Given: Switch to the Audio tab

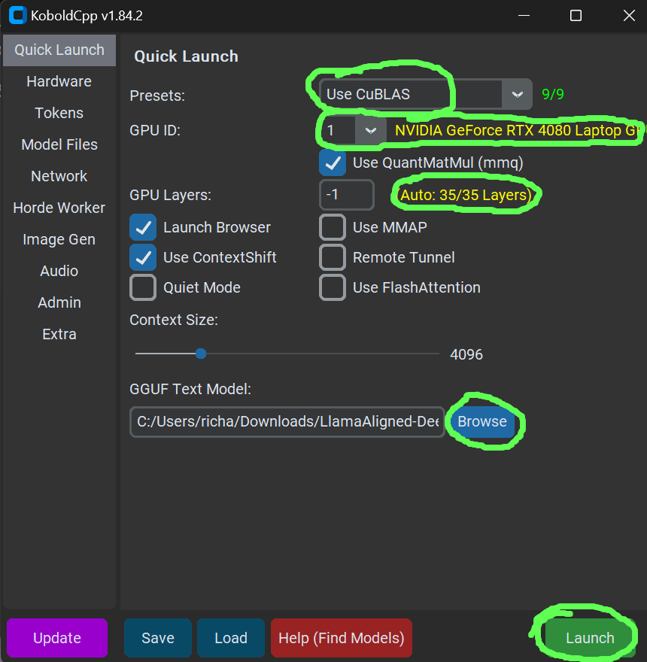Looking at the screenshot, I should tap(59, 271).
